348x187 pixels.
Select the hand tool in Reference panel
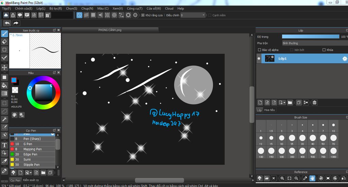click(x=312, y=178)
